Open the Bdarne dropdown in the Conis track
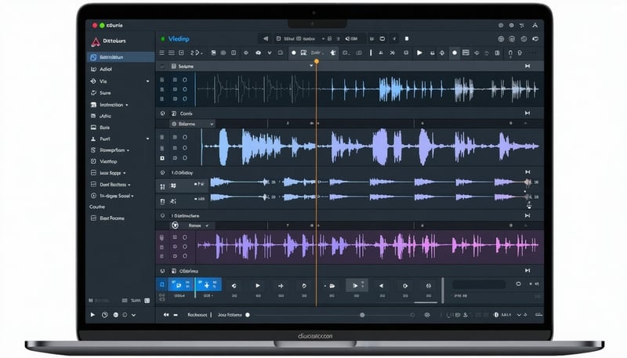 (193, 124)
